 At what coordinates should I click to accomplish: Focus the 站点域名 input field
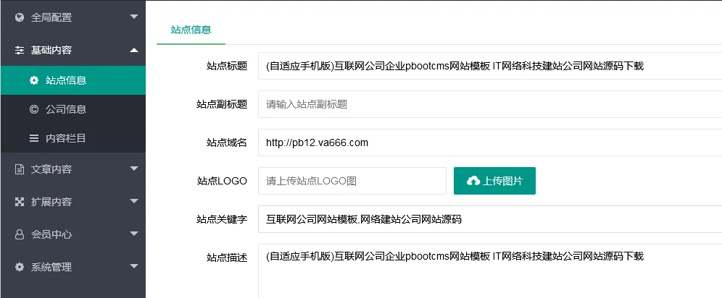490,142
